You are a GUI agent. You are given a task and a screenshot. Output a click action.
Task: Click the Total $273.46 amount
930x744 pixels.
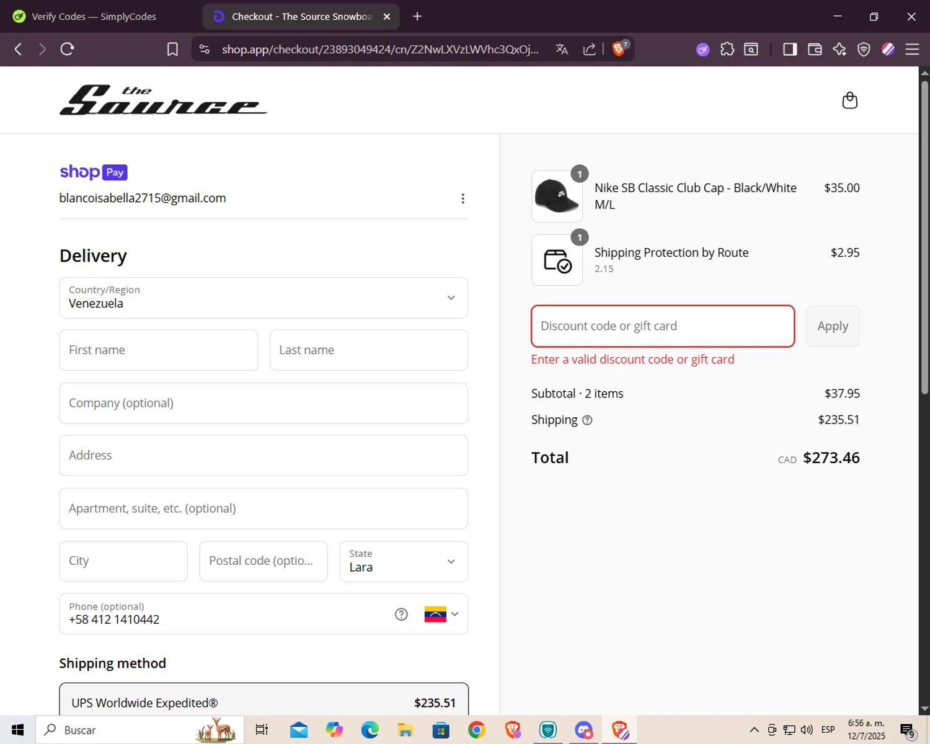(831, 458)
